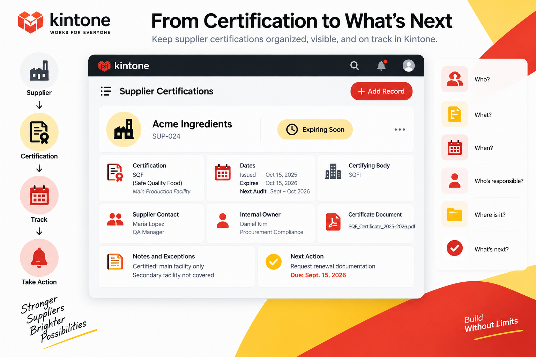
Task: Select the Supplier step icon in sidebar
Action: pyautogui.click(x=39, y=71)
